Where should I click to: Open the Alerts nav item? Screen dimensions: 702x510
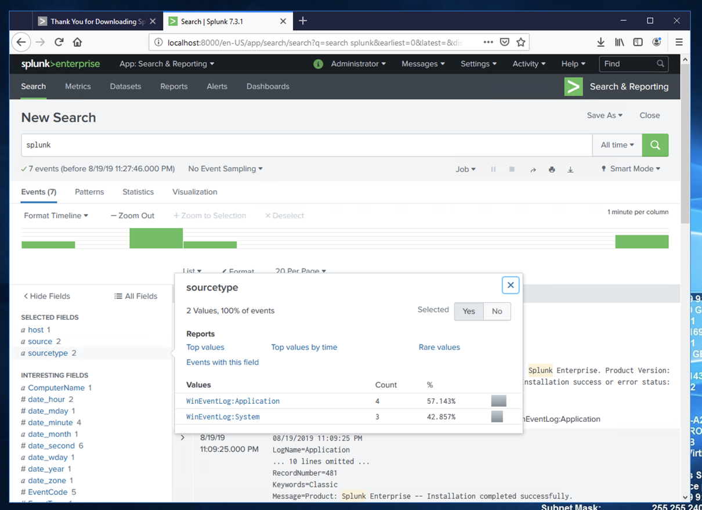click(x=217, y=86)
